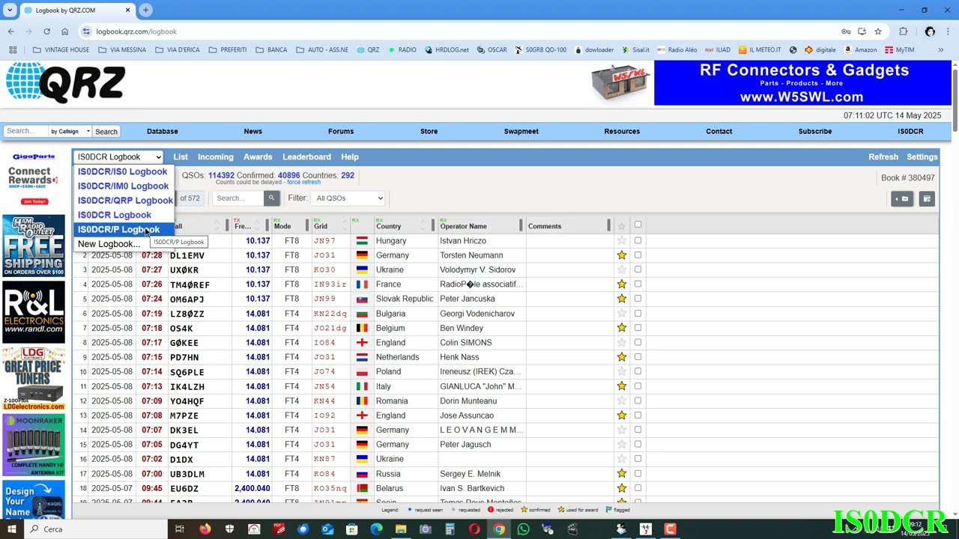
Task: Check the box for LZ8ØZZ row
Action: 638,313
